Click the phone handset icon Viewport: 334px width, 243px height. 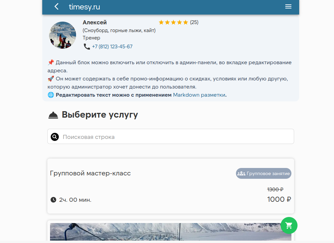(87, 47)
